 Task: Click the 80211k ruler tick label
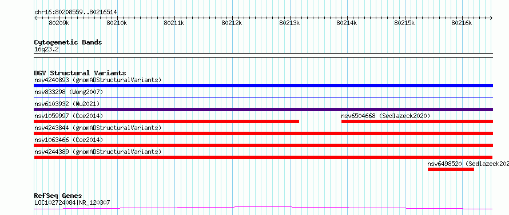(x=174, y=23)
